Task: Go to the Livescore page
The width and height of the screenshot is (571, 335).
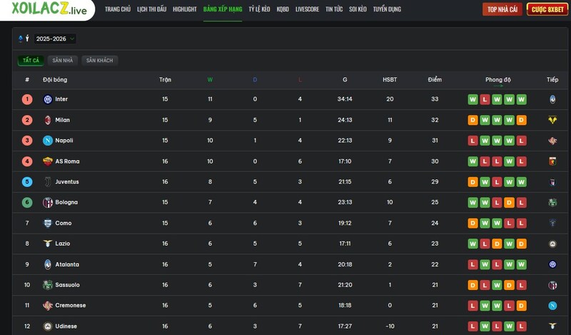Action: tap(307, 9)
